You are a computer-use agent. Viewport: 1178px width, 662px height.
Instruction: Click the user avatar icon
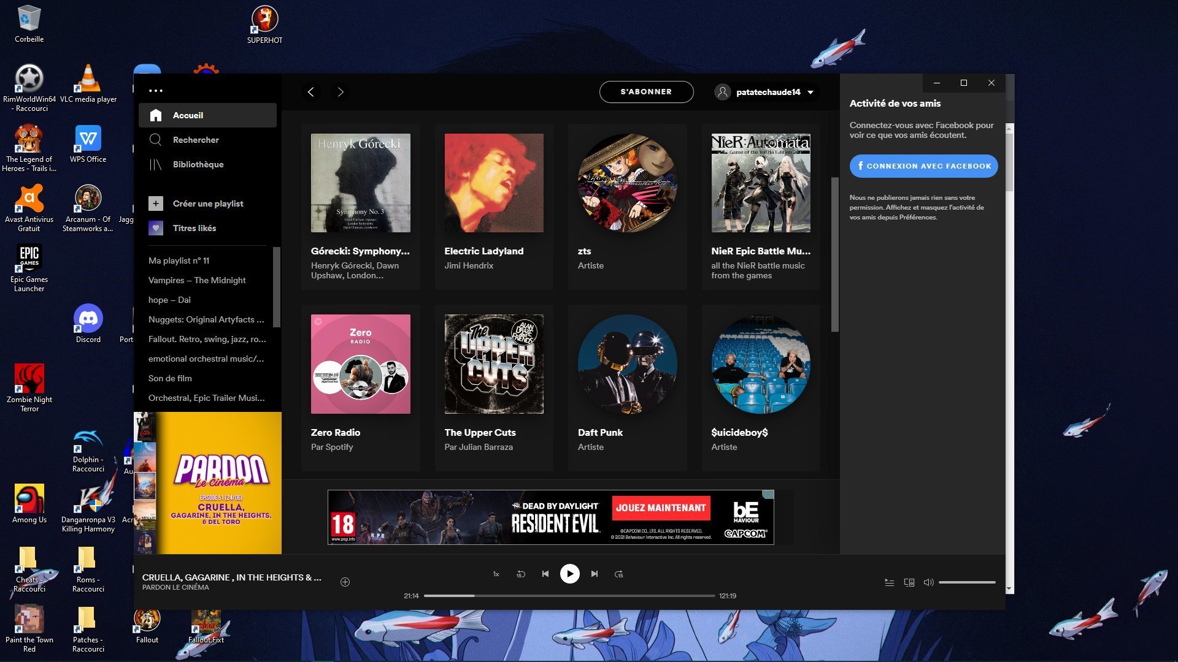[x=723, y=92]
